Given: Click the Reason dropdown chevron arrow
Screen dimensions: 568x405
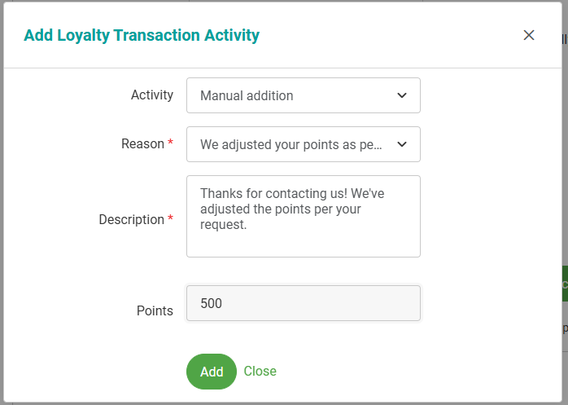Looking at the screenshot, I should (x=401, y=144).
